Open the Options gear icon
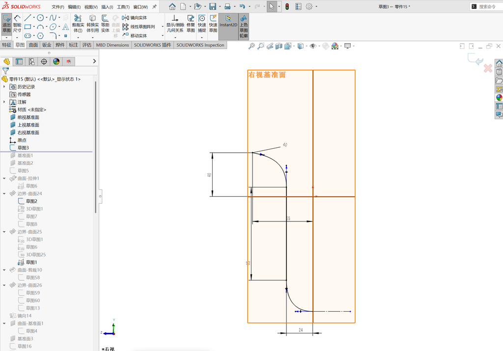The height and width of the screenshot is (351, 503). [x=309, y=6]
